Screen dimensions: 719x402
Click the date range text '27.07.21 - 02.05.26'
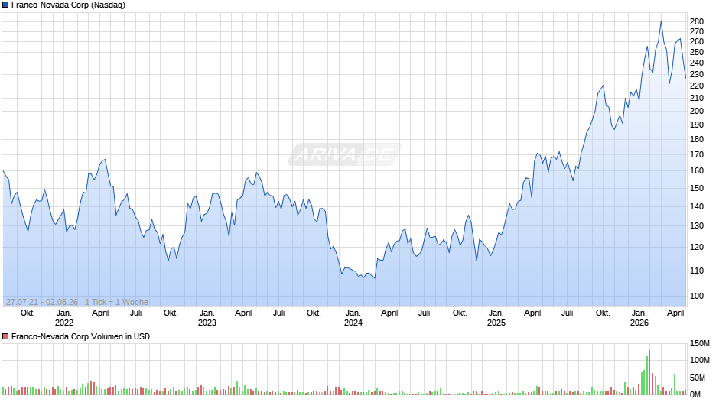[42, 302]
